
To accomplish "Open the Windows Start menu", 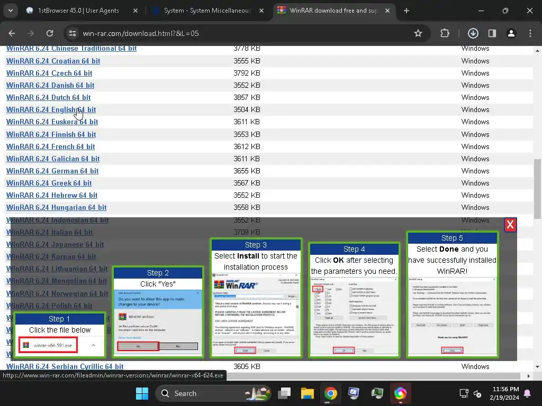I will coord(142,393).
